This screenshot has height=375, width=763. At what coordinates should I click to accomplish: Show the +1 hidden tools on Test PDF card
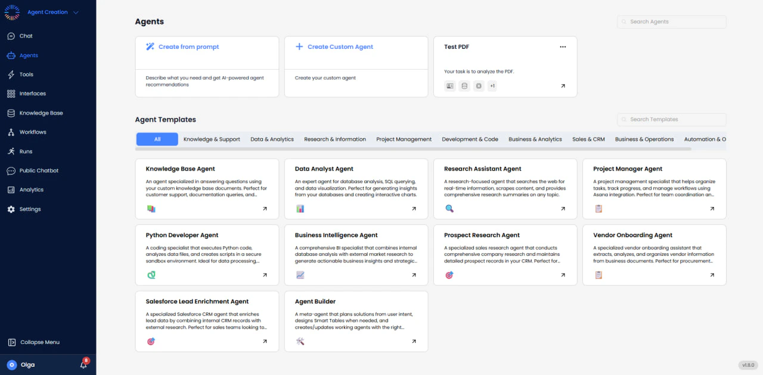(x=492, y=86)
